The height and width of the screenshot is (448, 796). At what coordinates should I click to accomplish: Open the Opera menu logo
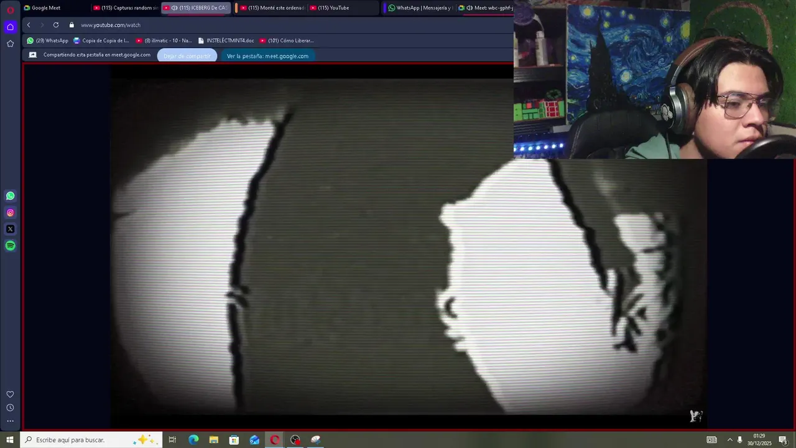tap(10, 10)
